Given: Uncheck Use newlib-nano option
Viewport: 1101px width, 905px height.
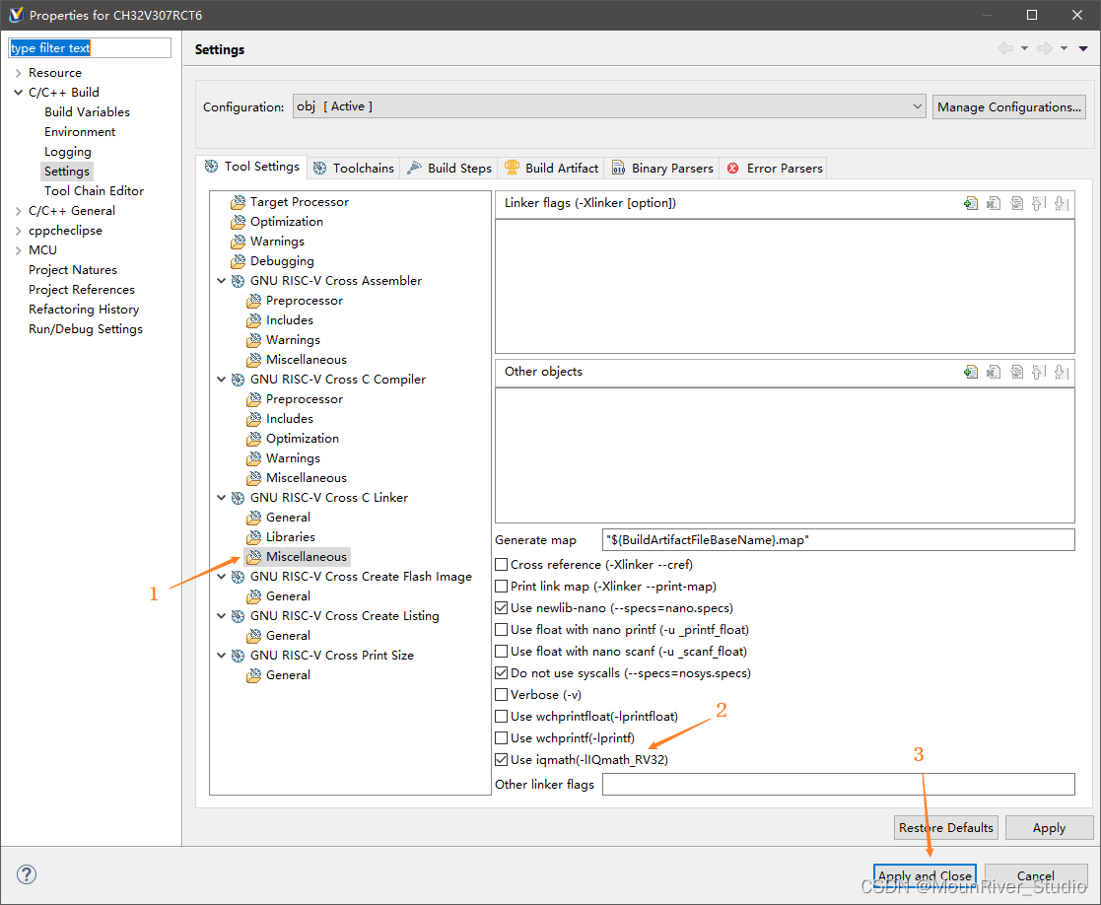Looking at the screenshot, I should tap(502, 608).
